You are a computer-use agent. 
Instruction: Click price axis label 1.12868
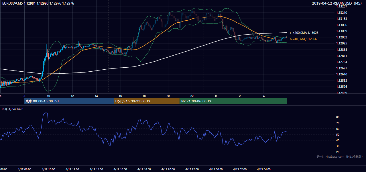point(342,50)
